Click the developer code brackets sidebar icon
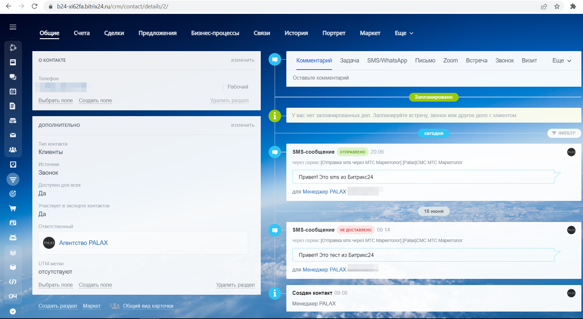 click(13, 281)
